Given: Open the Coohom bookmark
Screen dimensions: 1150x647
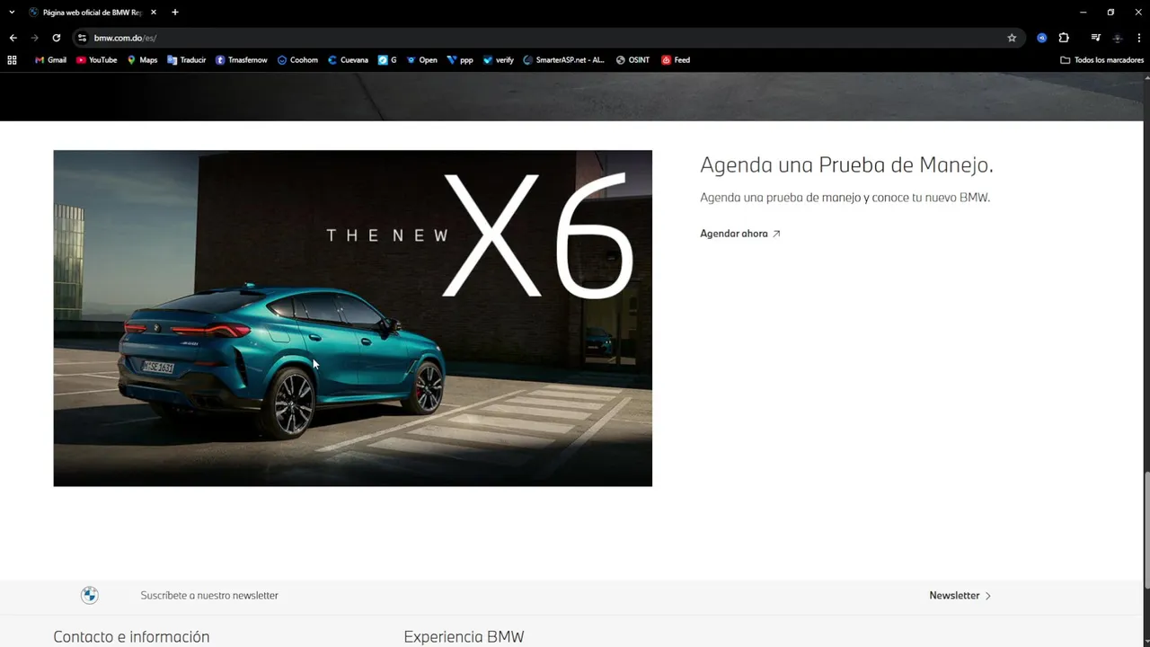Looking at the screenshot, I should (x=297, y=60).
